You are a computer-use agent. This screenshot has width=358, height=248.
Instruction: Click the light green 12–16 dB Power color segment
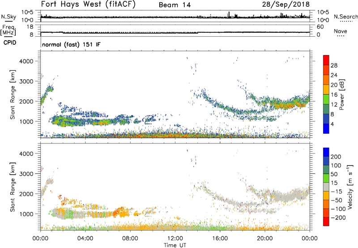click(x=326, y=99)
